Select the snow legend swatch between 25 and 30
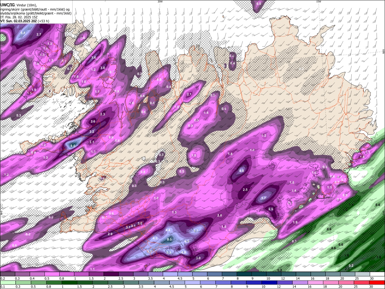385x289 pixels. 362,274
